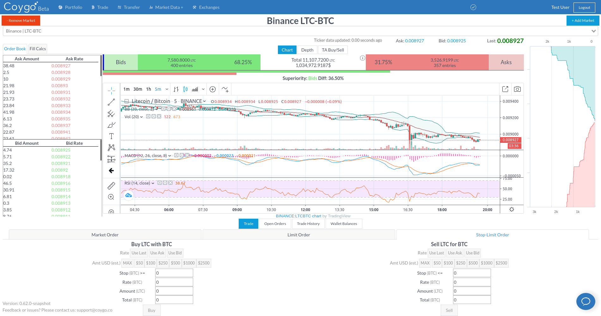Select the trend line drawing tool
The width and height of the screenshot is (601, 316).
[111, 102]
